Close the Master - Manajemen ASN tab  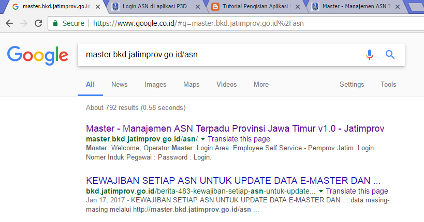click(x=397, y=7)
